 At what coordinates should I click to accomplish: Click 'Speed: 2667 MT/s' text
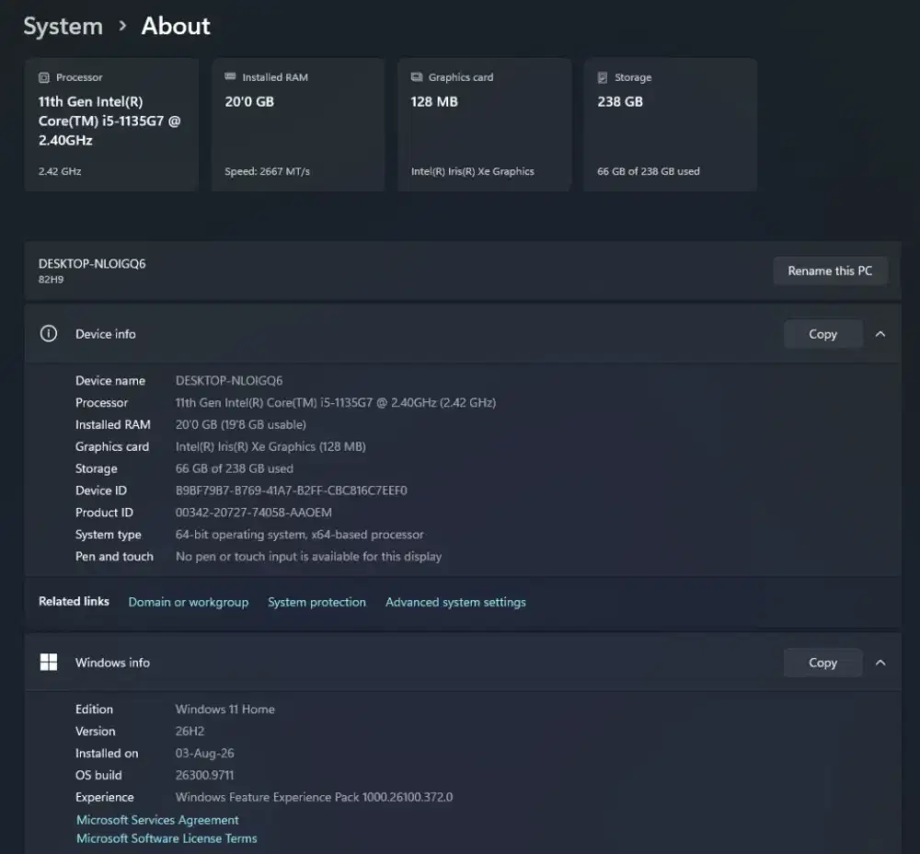(267, 171)
